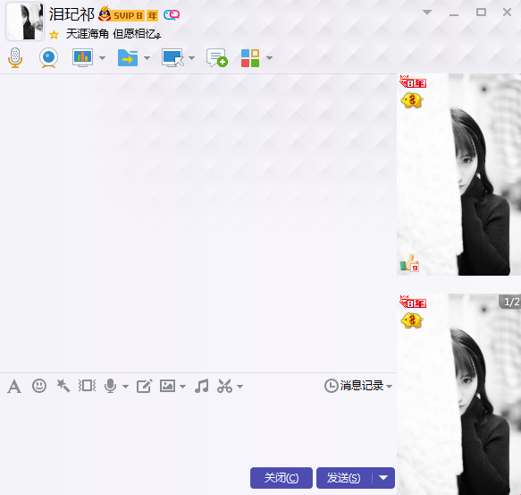
Task: Expand the file transfer options arrow
Action: 147,58
